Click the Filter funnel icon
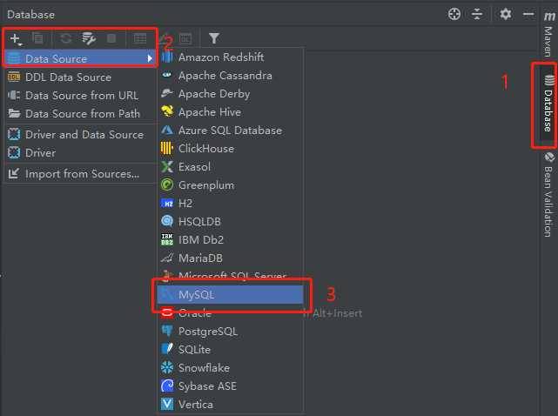This screenshot has width=558, height=416. [x=214, y=38]
